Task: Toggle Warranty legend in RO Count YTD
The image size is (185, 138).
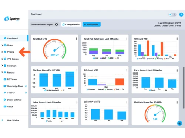Action: 159,59
